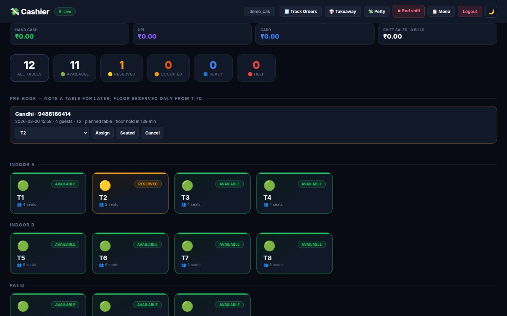This screenshot has height=316, width=507.
Task: Cancel the Gandhi pre-booking
Action: (152, 133)
